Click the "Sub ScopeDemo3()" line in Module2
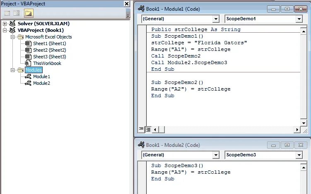The width and height of the screenshot is (311, 194). pyautogui.click(x=177, y=165)
